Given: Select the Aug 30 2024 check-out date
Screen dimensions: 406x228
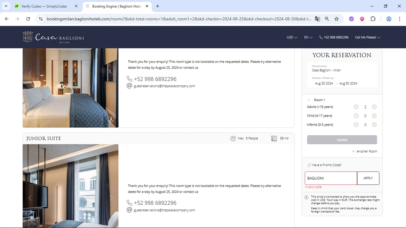Looking at the screenshot, I should click(348, 83).
